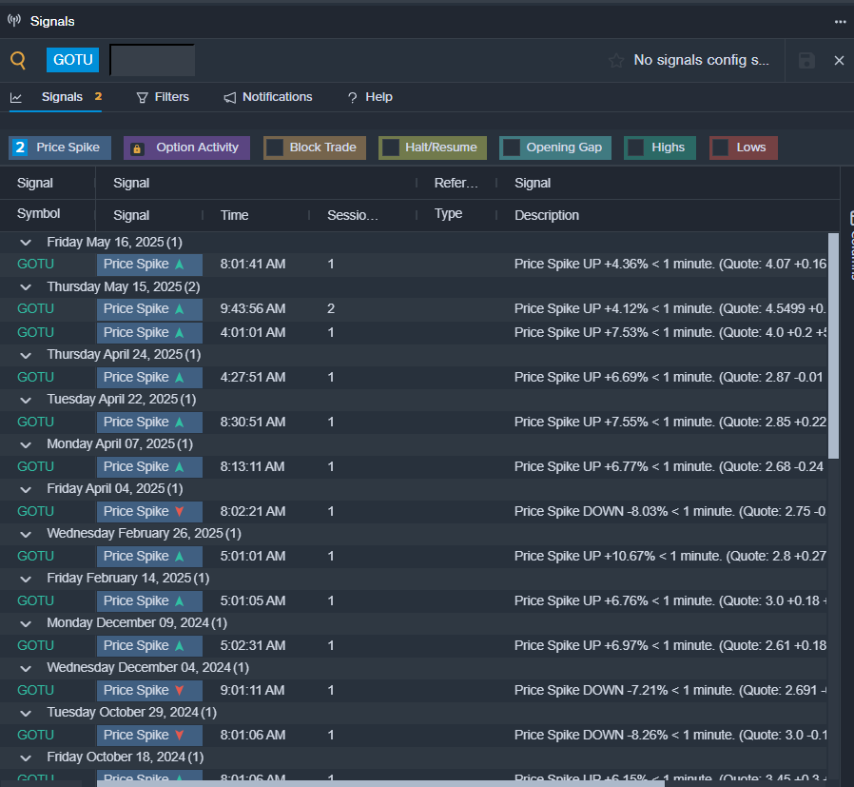Screen dimensions: 854x787
Task: Click the signals broadcast icon in the title
Action: (14, 21)
